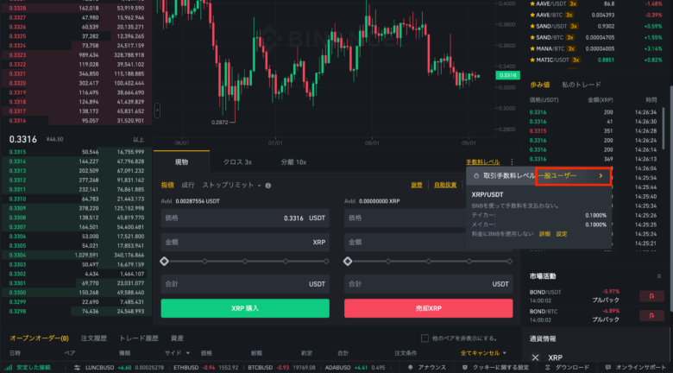Click the download icon in footer

click(547, 368)
